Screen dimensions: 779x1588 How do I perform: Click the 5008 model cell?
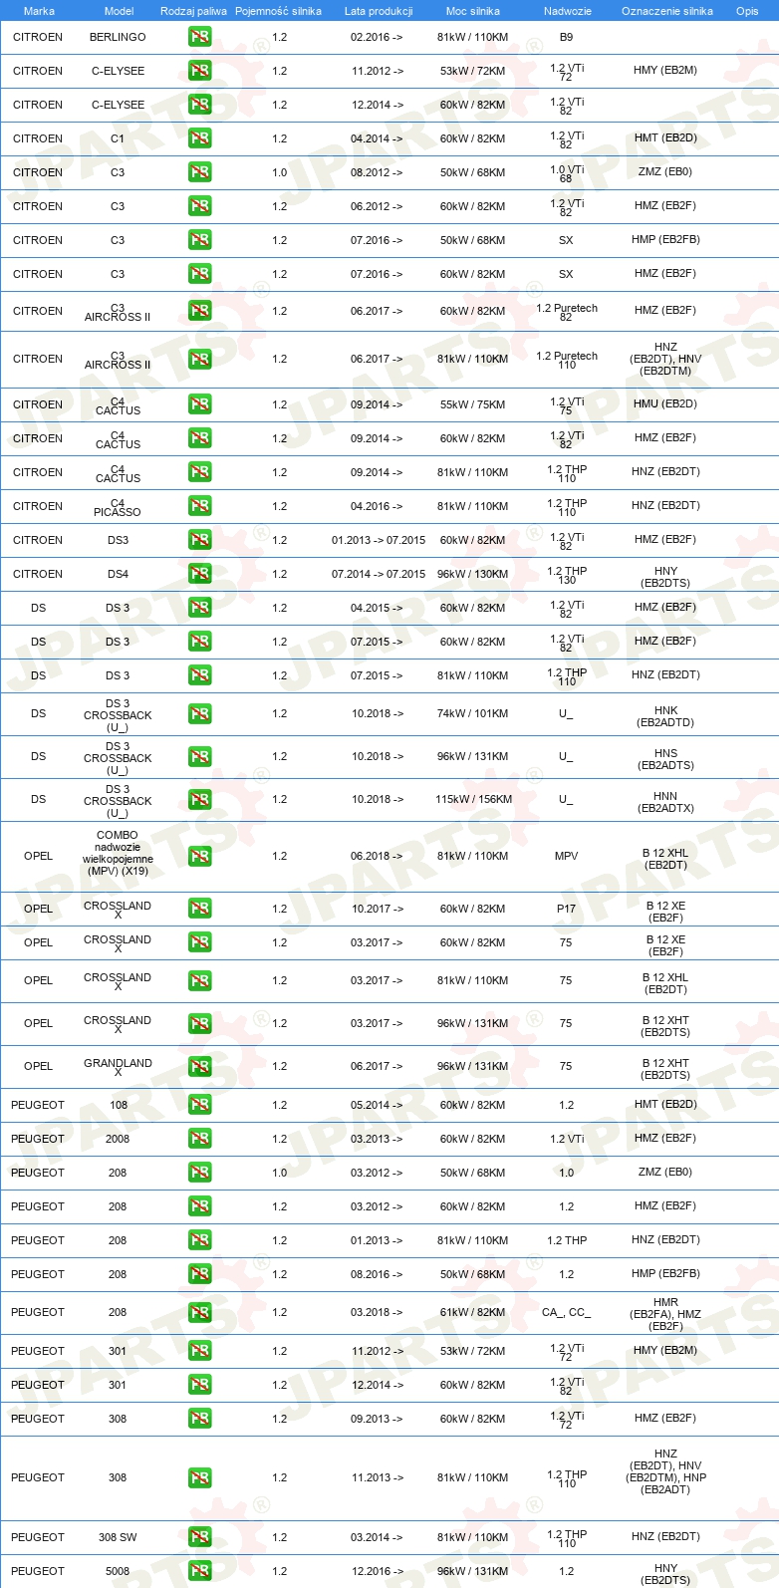pyautogui.click(x=118, y=1571)
